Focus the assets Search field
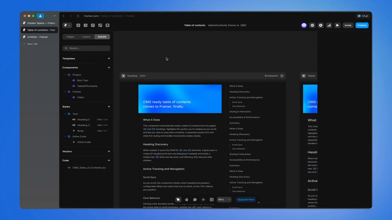The width and height of the screenshot is (392, 220). click(86, 48)
